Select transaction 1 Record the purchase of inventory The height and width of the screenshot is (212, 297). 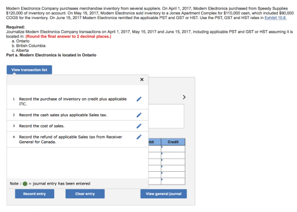click(x=73, y=102)
